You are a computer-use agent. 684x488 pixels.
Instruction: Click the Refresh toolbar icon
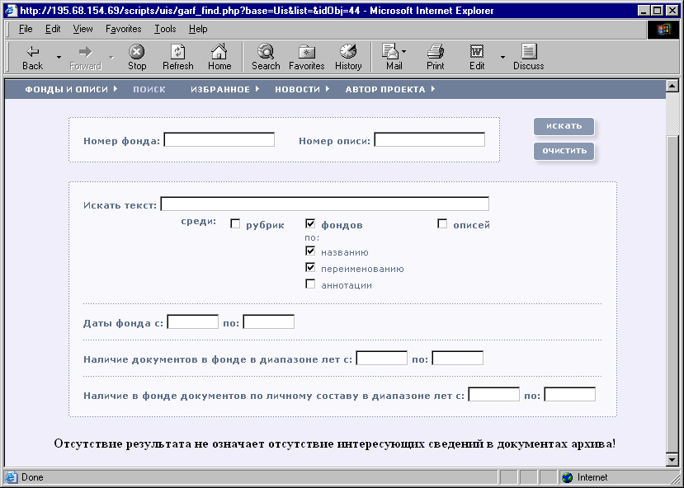(178, 52)
